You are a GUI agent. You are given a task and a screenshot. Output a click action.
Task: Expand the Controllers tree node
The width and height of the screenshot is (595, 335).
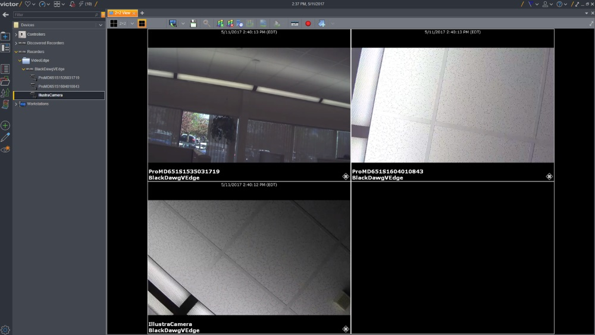click(x=17, y=35)
